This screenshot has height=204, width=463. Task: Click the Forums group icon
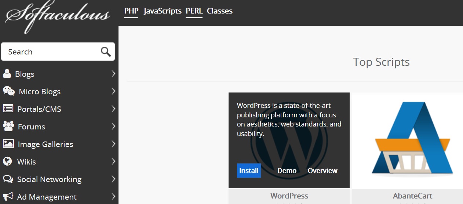coord(8,126)
